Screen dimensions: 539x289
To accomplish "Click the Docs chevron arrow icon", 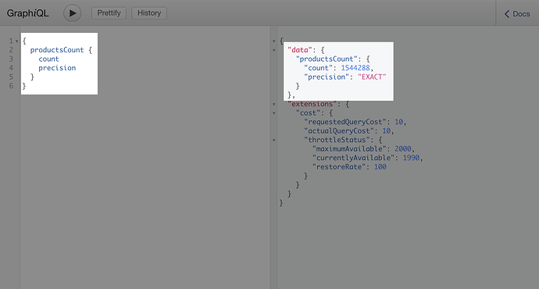I will [x=507, y=14].
